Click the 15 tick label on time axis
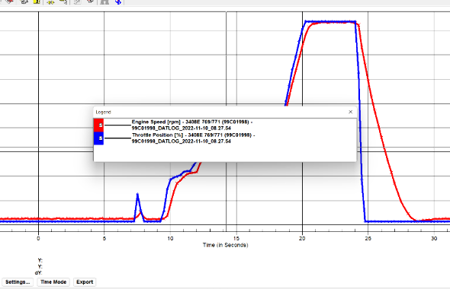The width and height of the screenshot is (450, 289). (x=236, y=238)
